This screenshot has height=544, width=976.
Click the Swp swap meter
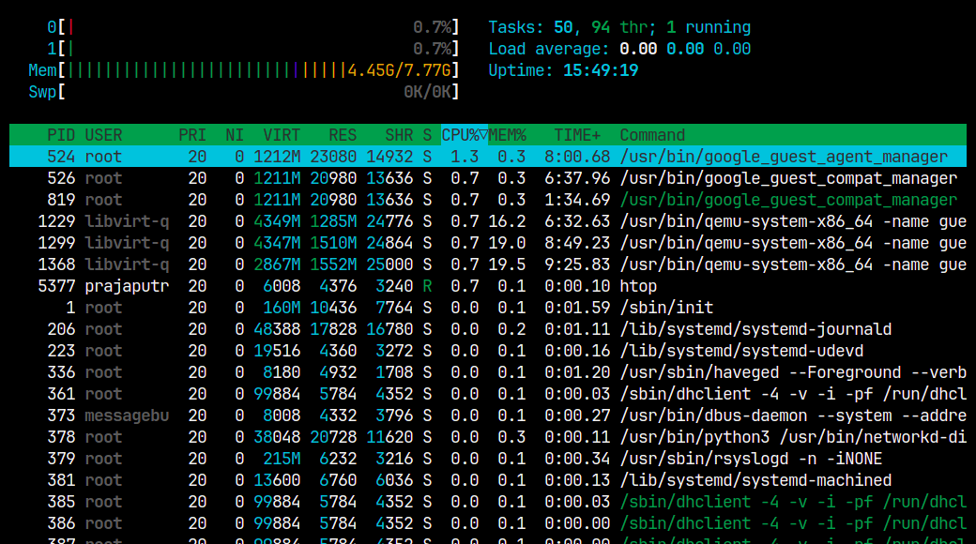244,92
